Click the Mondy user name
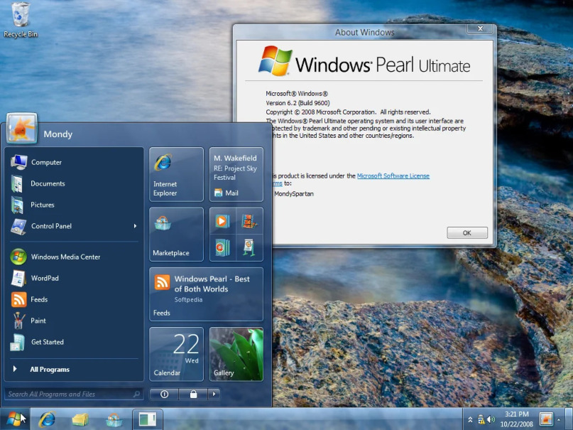Screen dimensions: 573x430 click(x=58, y=134)
